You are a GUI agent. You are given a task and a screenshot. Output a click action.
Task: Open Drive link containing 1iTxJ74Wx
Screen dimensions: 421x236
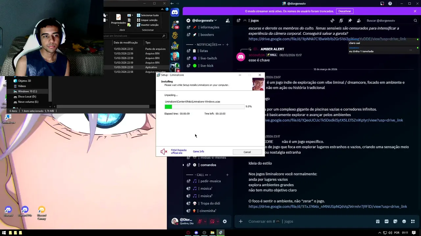(x=328, y=206)
